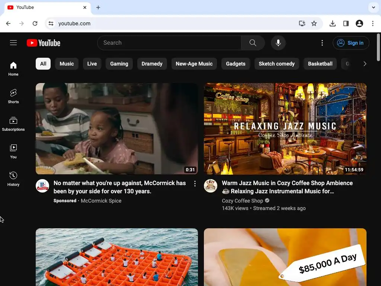Screen dimensions: 381x286
Task: Click the 'Sponsored' label
Action: [x=65, y=201]
